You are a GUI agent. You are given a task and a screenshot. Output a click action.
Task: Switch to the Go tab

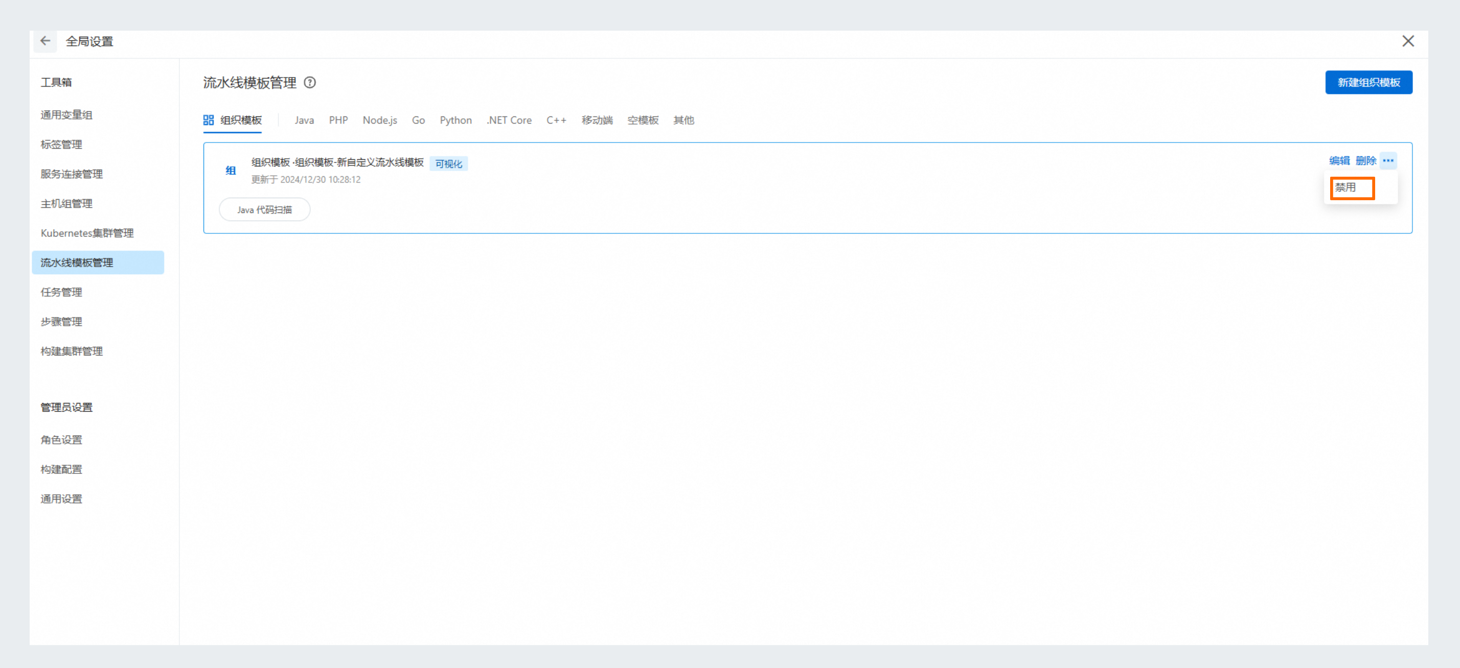[418, 120]
